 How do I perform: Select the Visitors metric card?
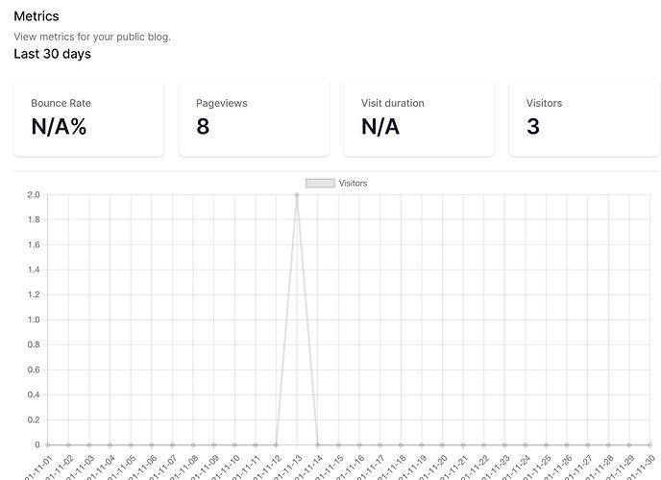[584, 117]
